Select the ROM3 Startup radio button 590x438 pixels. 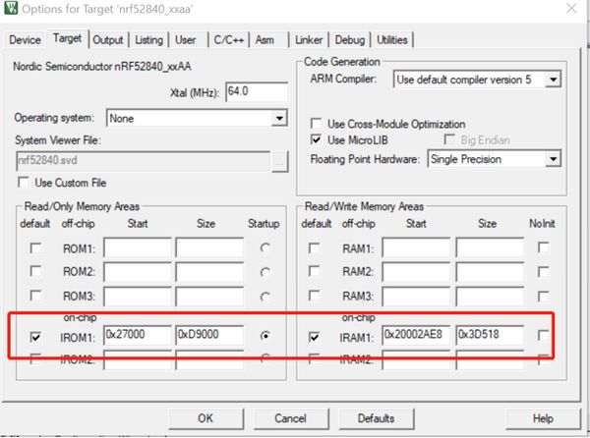(x=265, y=297)
